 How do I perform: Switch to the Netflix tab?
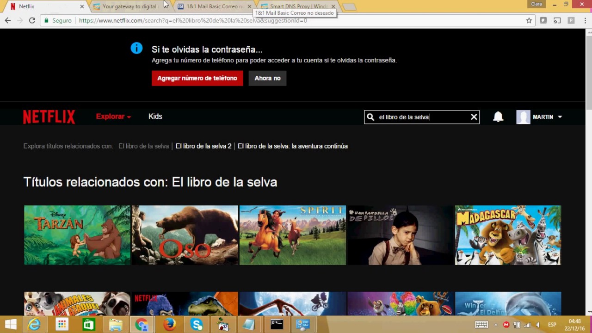pos(45,6)
